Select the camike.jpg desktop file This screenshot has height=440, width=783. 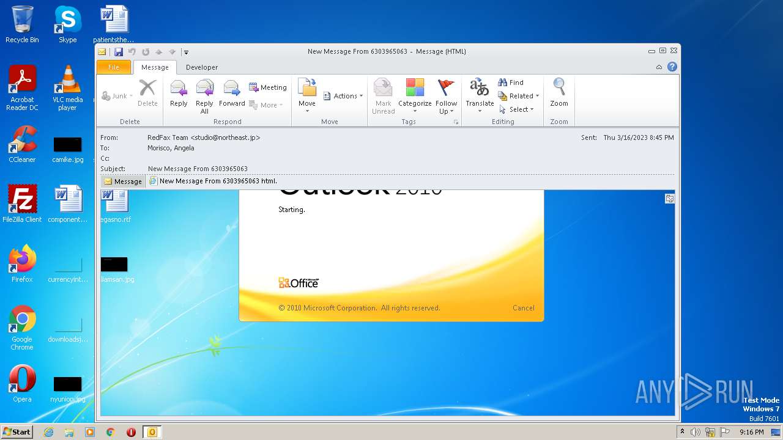[67, 151]
